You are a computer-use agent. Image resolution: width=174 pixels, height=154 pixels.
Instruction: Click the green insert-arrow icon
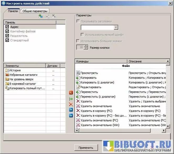[x=71, y=99]
